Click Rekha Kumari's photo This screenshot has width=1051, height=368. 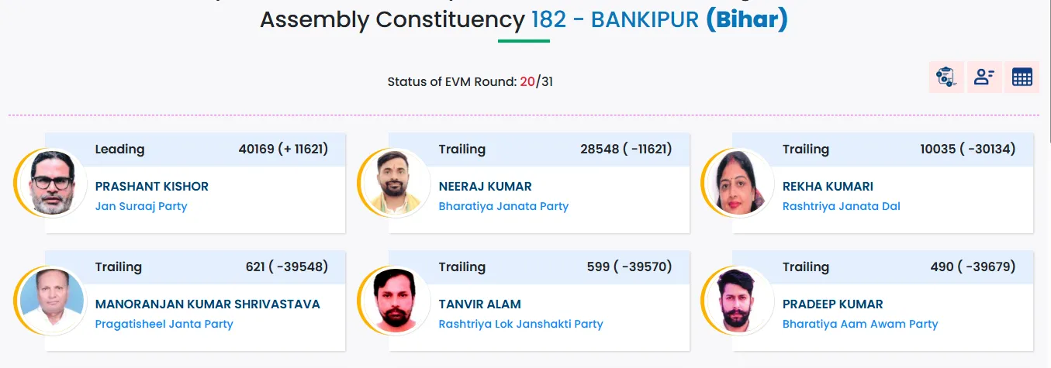(x=739, y=184)
